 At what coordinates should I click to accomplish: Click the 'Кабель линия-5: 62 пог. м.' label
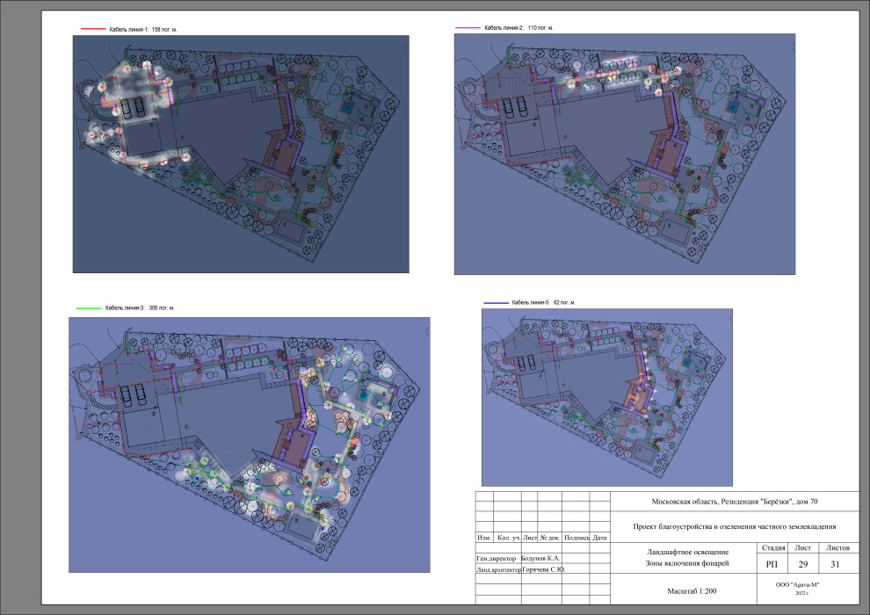coord(543,302)
